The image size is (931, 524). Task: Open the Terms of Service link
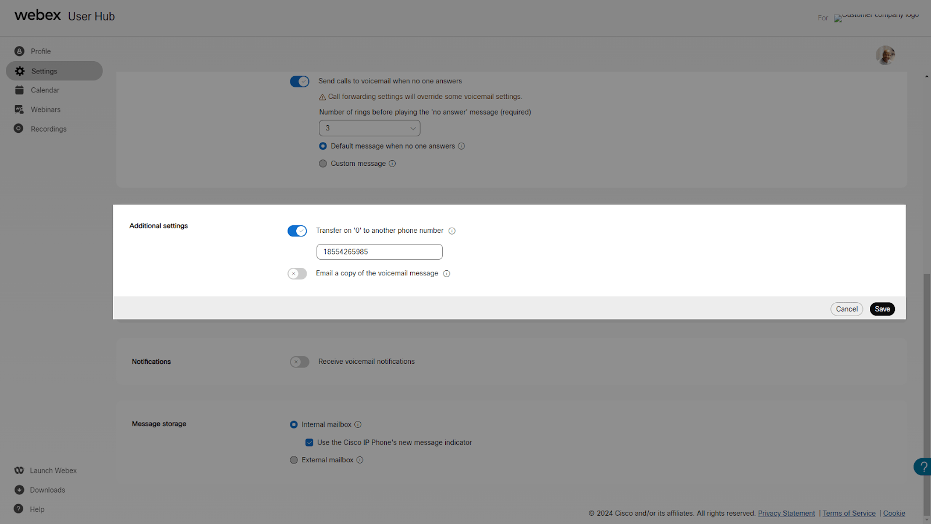(849, 513)
